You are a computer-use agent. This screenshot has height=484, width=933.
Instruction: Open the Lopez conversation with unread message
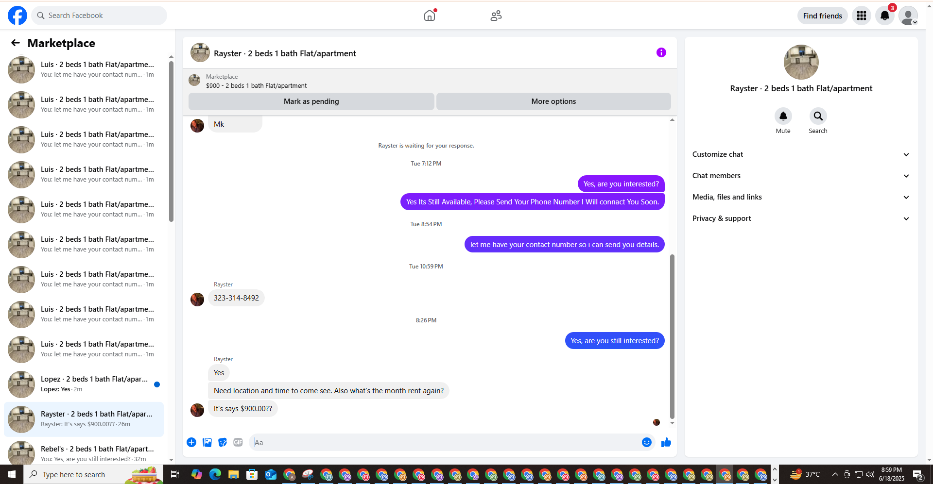pos(84,384)
